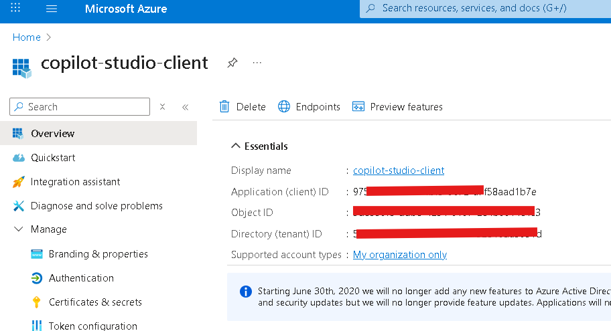The height and width of the screenshot is (331, 611).
Task: Pin copilot-studio-client to dashboard
Action: (232, 63)
